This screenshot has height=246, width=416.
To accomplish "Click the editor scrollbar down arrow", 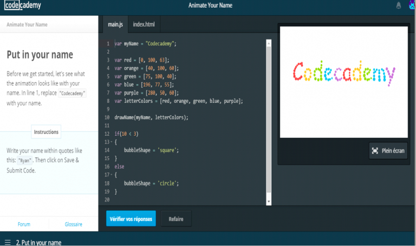I will pyautogui.click(x=269, y=202).
